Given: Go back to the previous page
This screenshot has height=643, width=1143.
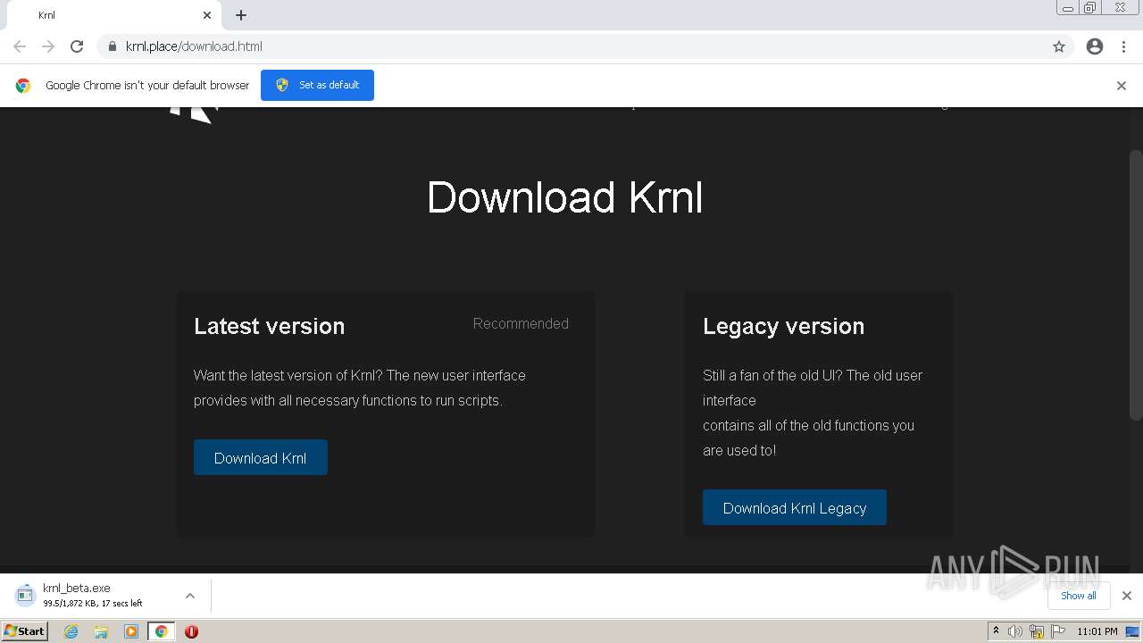Looking at the screenshot, I should point(20,46).
